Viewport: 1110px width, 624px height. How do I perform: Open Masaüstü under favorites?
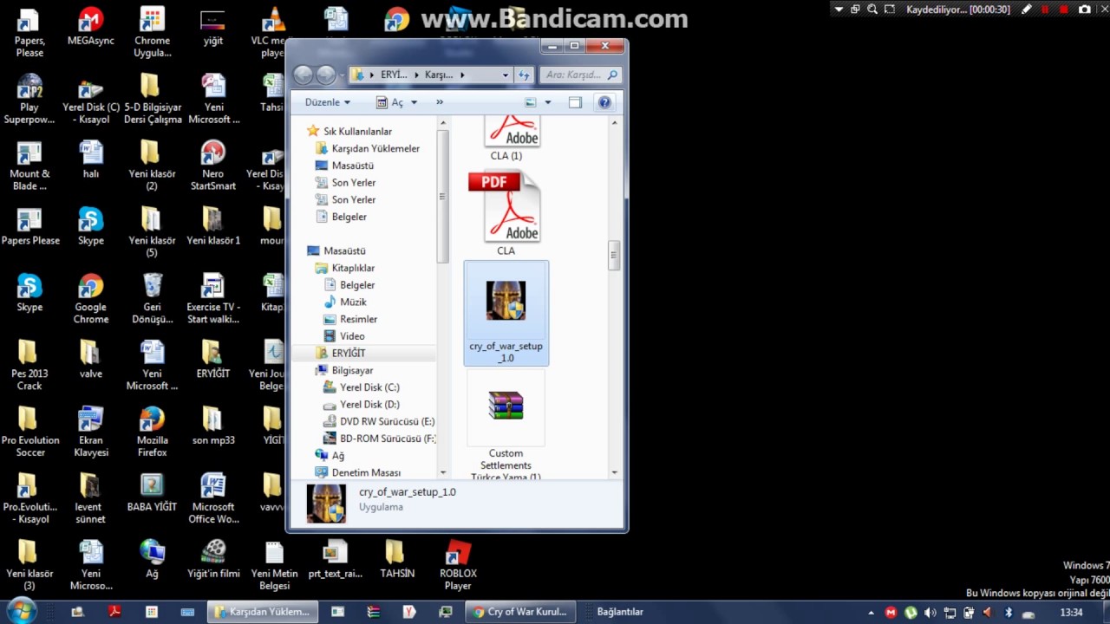pos(352,166)
